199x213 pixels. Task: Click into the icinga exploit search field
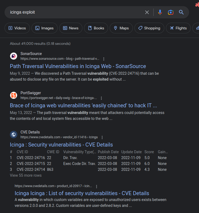(x=75, y=12)
